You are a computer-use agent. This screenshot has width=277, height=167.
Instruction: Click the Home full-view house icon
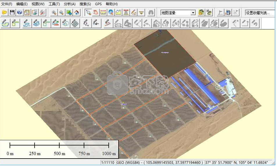tap(77, 13)
